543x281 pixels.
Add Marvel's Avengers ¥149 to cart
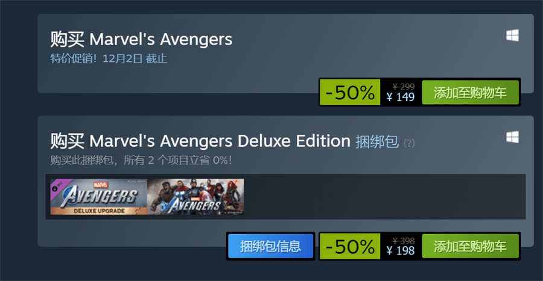pos(470,92)
